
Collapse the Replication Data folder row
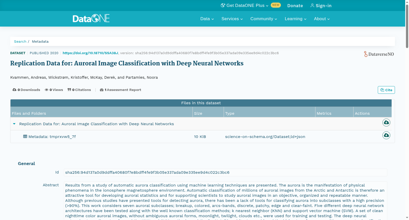(14, 124)
